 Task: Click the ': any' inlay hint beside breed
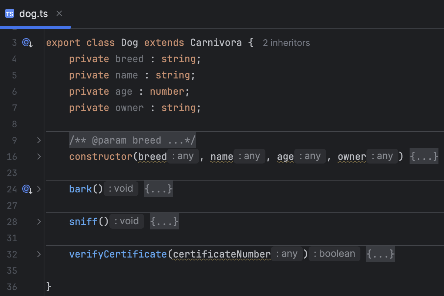point(183,156)
